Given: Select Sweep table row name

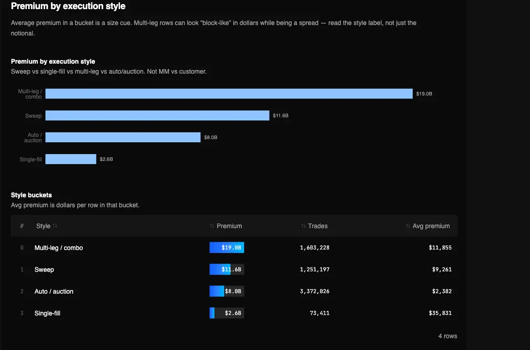Looking at the screenshot, I should pyautogui.click(x=44, y=270).
